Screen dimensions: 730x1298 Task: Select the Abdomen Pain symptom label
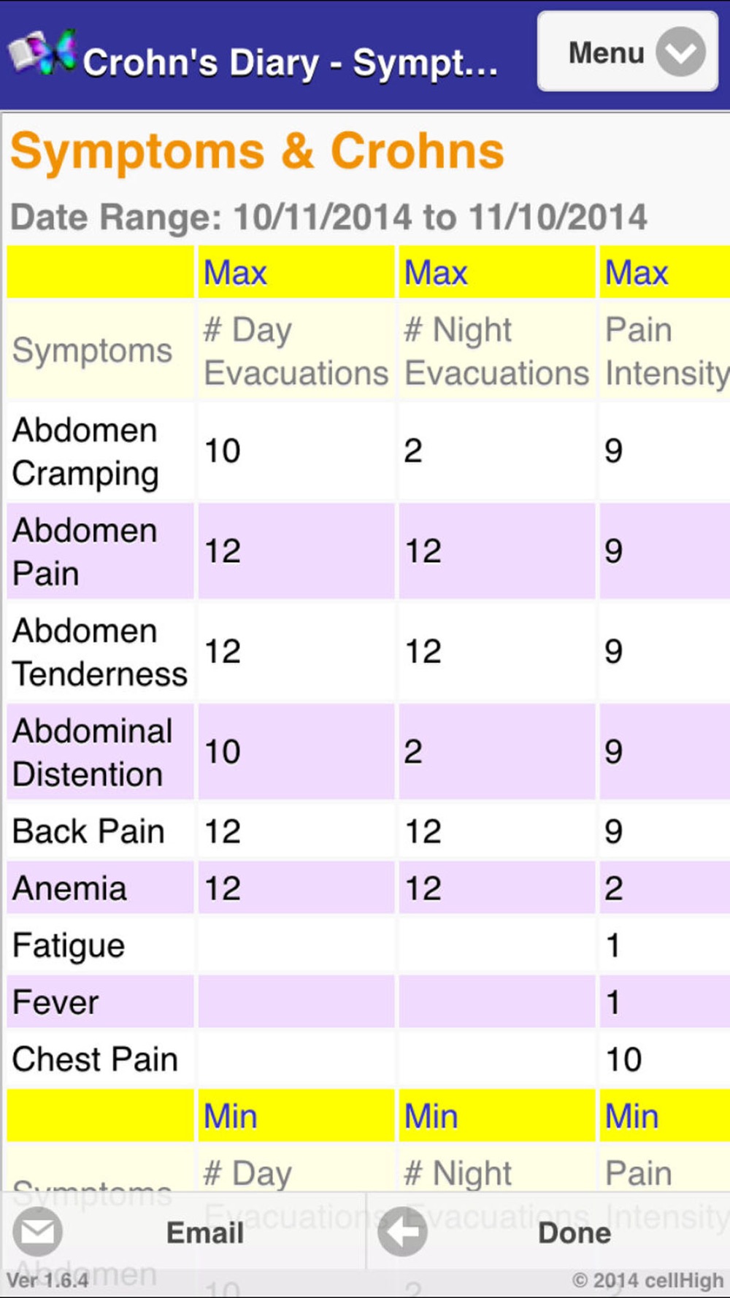(85, 552)
